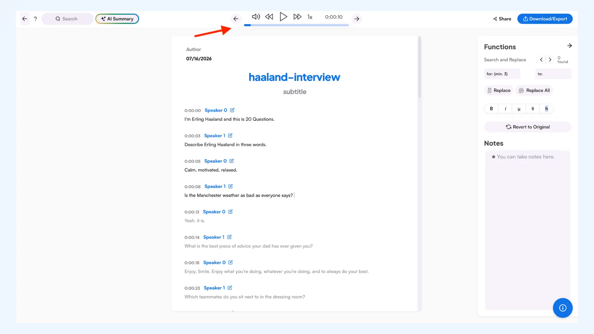Image resolution: width=594 pixels, height=334 pixels.
Task: Click timestamp 0:00:23
Action: tap(192, 288)
